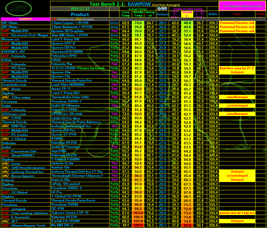Select the EUGENEY_KH source cell
267x228 pixels.
click(26, 52)
